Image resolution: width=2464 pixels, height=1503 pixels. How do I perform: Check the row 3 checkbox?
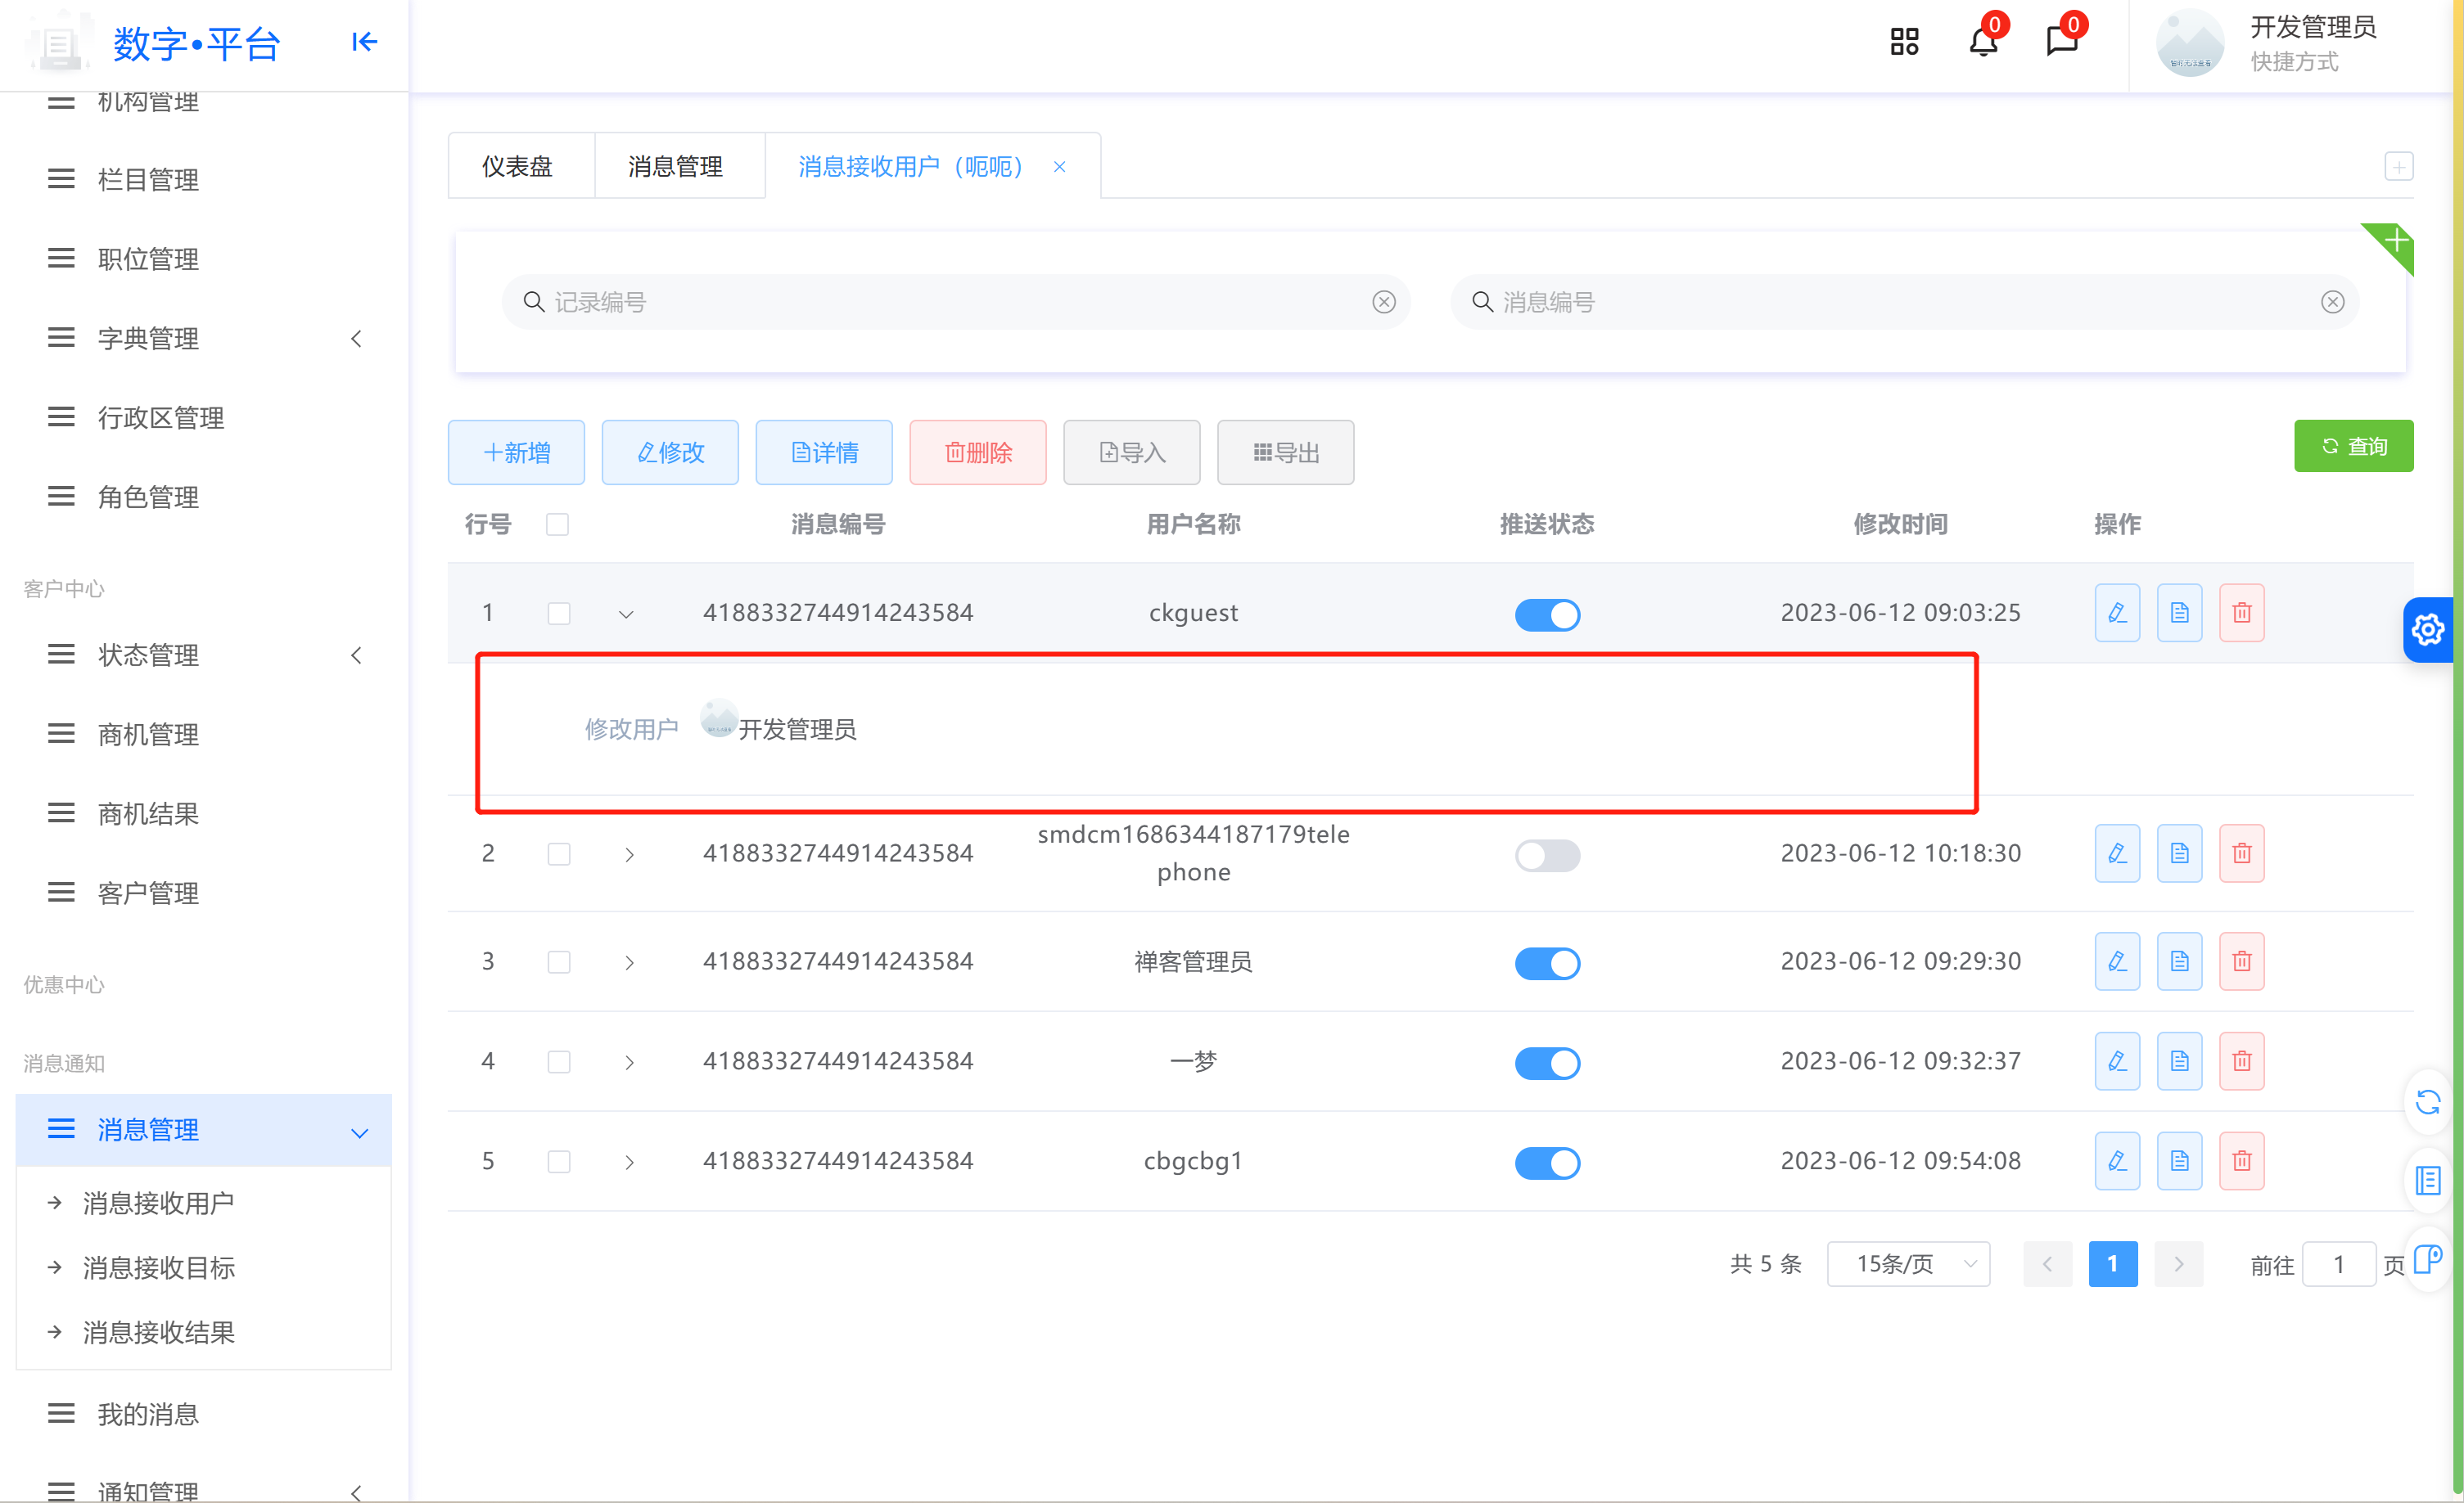point(558,962)
